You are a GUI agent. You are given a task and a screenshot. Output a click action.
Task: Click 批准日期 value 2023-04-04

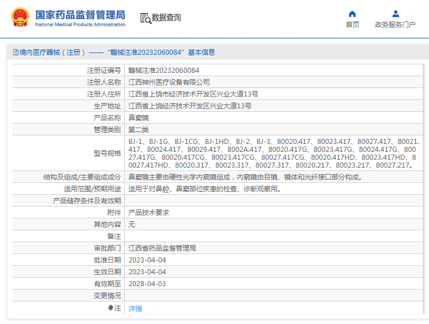[147, 260]
